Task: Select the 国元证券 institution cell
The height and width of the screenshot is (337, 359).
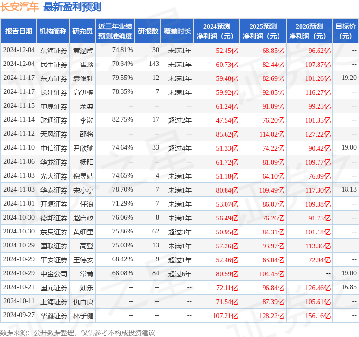Action: point(54,288)
